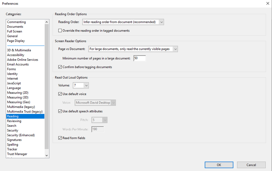This screenshot has width=272, height=171.
Task: Select JavaScript in the Categories list
Action: click(14, 83)
